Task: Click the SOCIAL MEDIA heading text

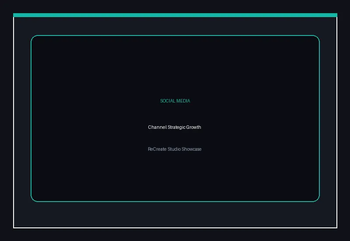Action: pos(175,101)
